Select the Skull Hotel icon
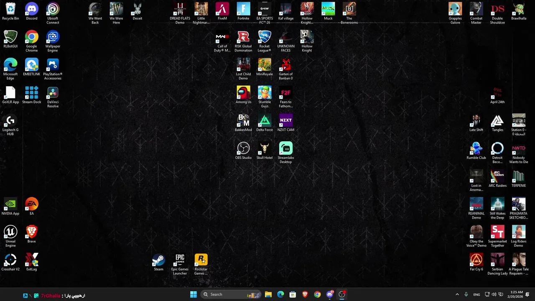The image size is (535, 301). tap(265, 151)
